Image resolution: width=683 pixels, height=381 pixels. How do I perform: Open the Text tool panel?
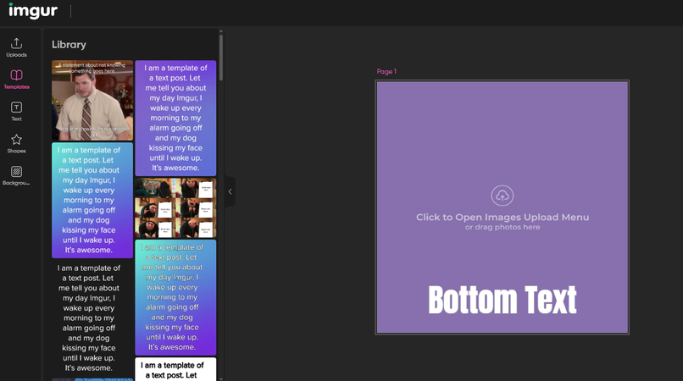point(17,112)
